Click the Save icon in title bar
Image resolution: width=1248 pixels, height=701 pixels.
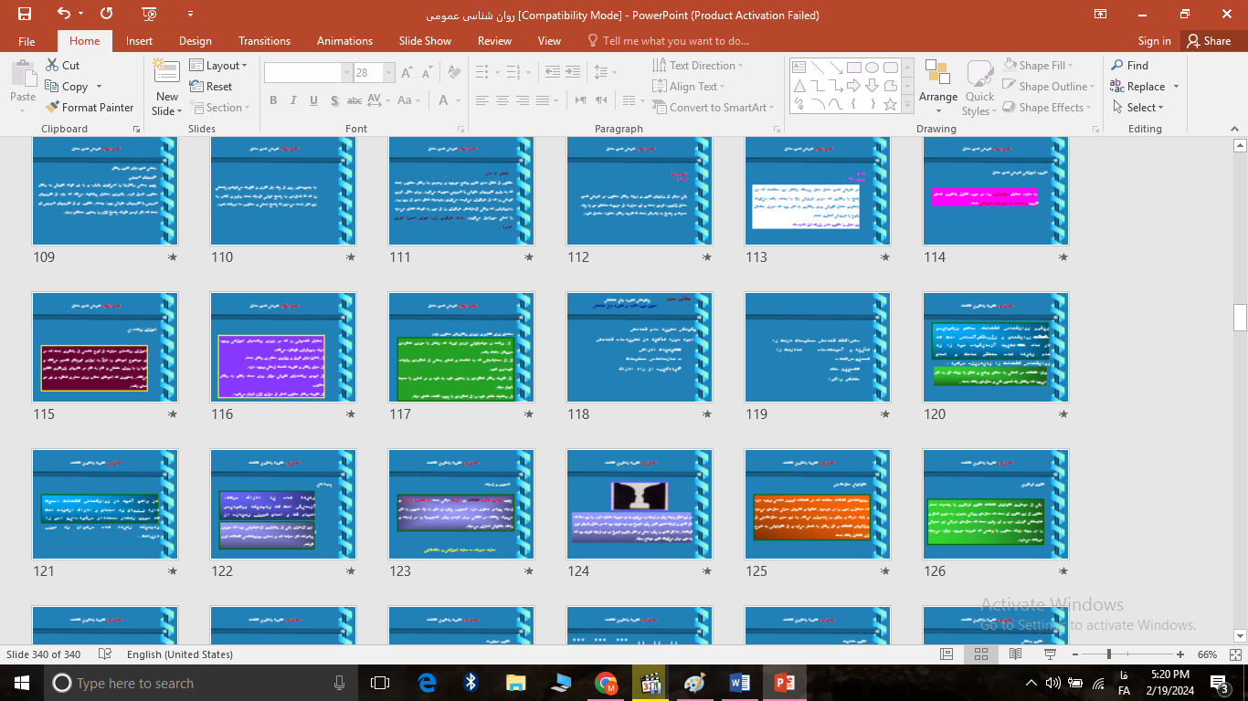tap(25, 14)
